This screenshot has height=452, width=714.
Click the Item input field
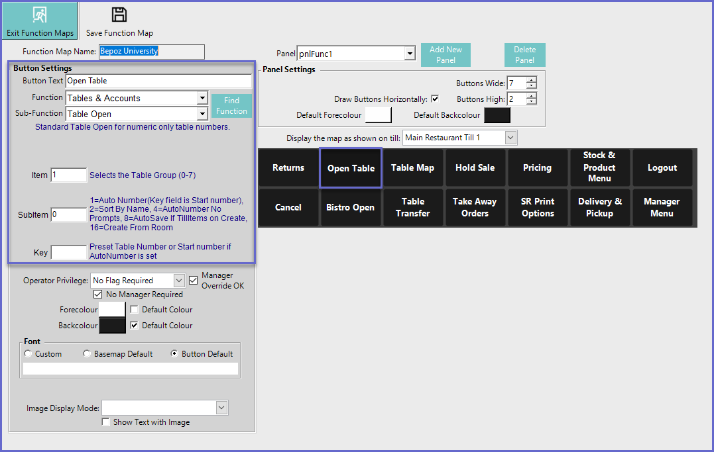pos(69,175)
